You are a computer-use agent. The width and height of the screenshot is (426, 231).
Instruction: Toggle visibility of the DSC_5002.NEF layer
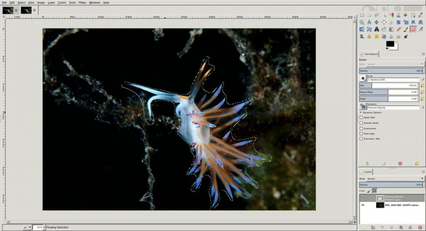(363, 205)
